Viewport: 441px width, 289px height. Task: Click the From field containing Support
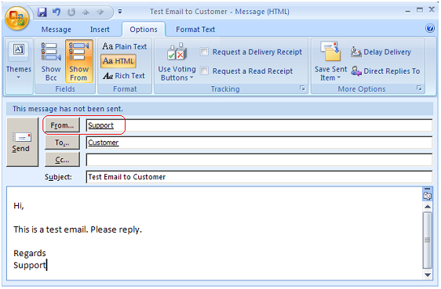(259, 125)
